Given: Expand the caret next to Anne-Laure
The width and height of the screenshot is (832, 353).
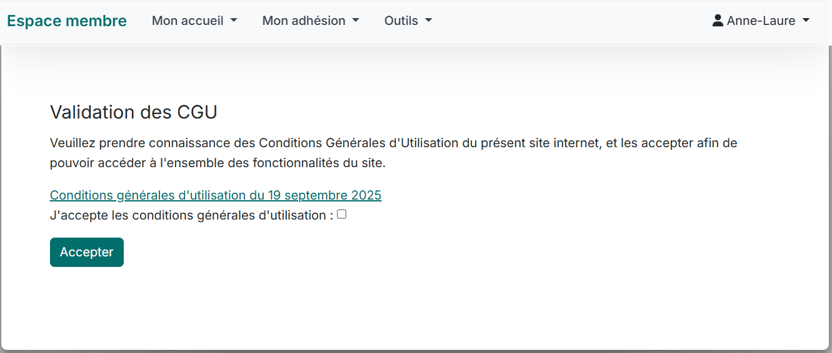Looking at the screenshot, I should (806, 21).
